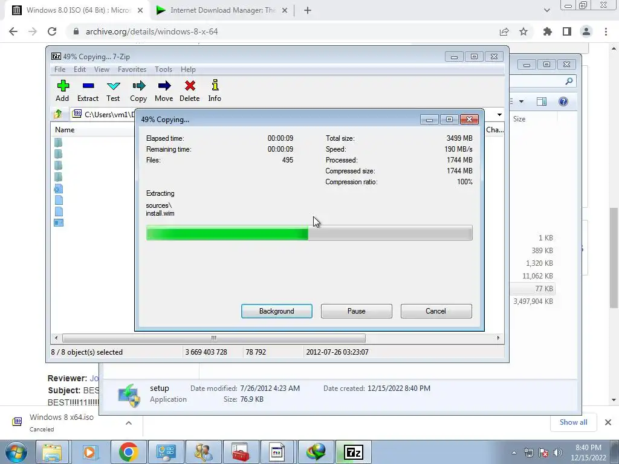
Task: Expand the 7-Zip address path dropdown
Action: coord(499,114)
